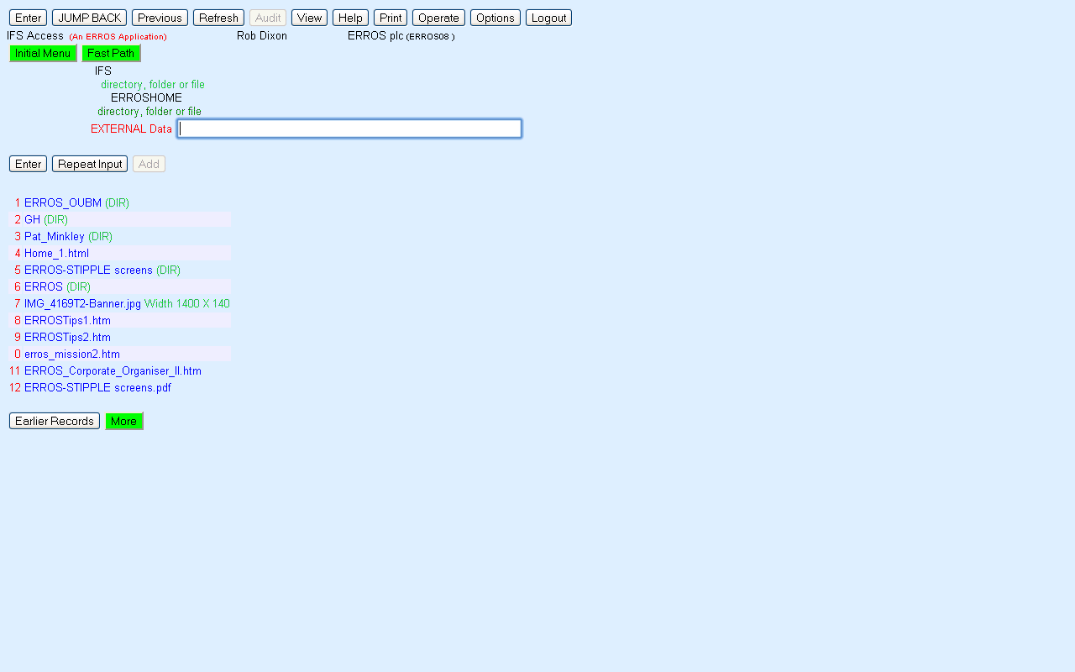Open the Operate menu
This screenshot has width=1075, height=672.
pos(438,18)
